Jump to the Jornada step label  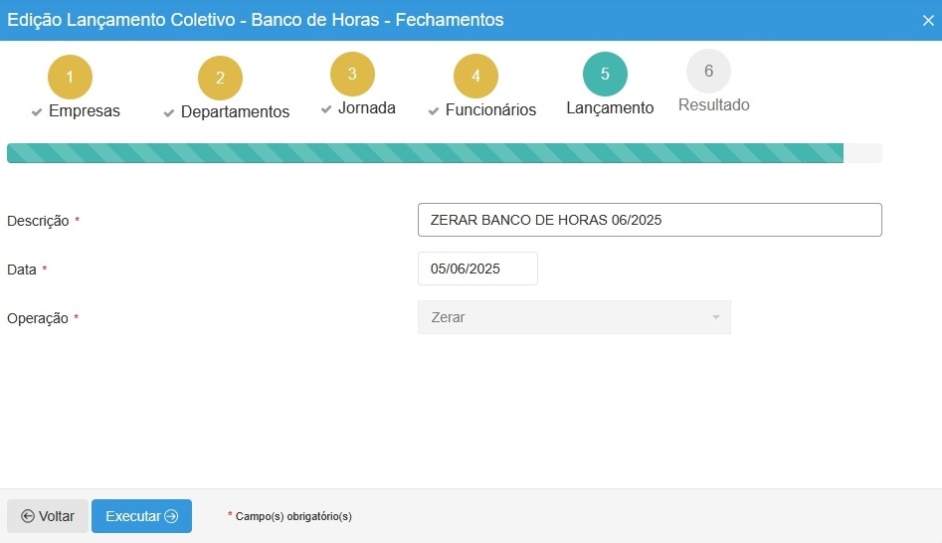point(366,108)
